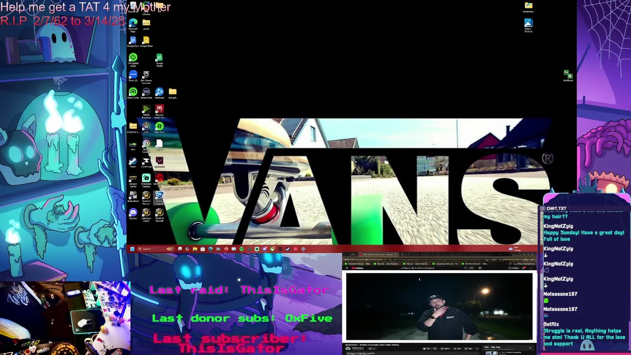This screenshot has width=631, height=355.
Task: Launch the Valorant desktop shortcut
Action: click(159, 163)
